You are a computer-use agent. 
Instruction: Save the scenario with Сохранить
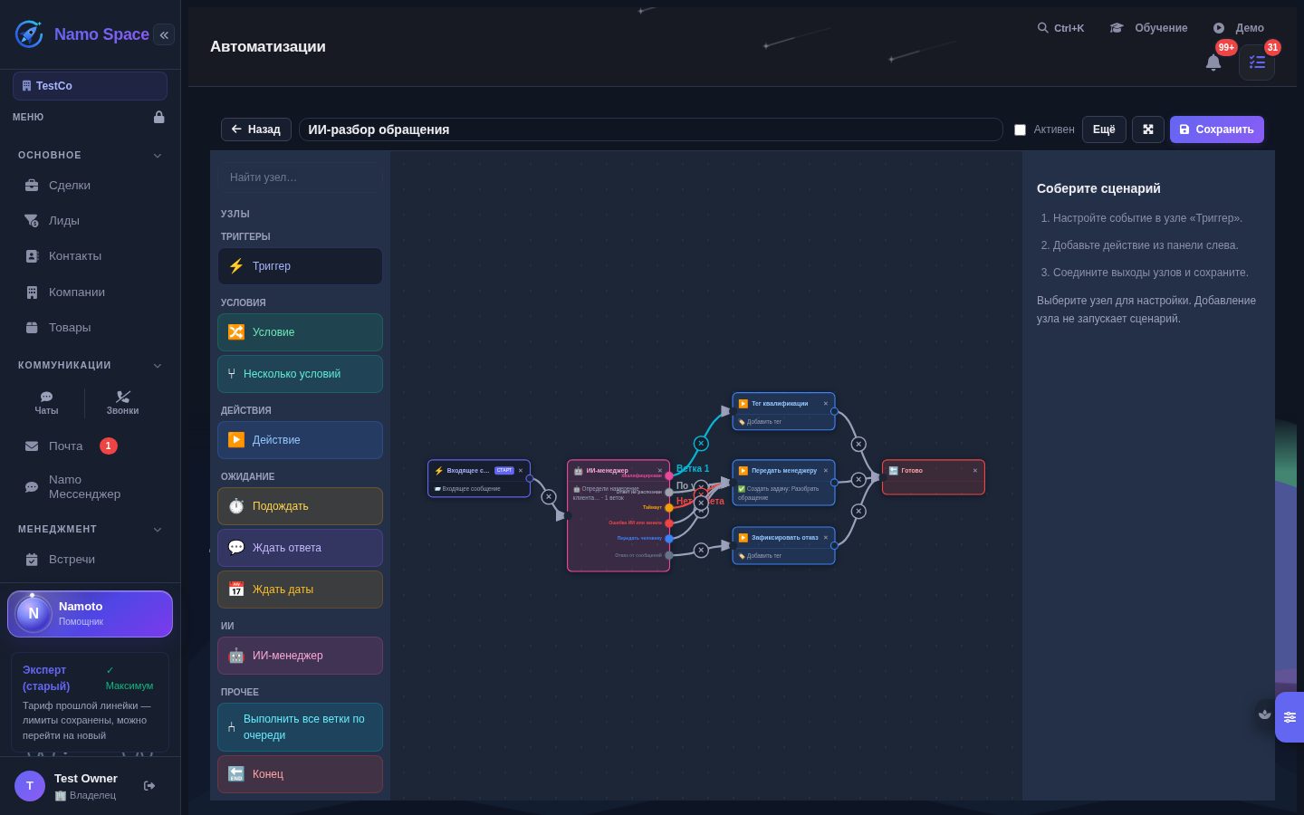(x=1216, y=129)
